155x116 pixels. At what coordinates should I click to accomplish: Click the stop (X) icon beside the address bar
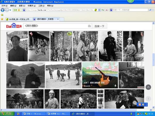coord(107,10)
